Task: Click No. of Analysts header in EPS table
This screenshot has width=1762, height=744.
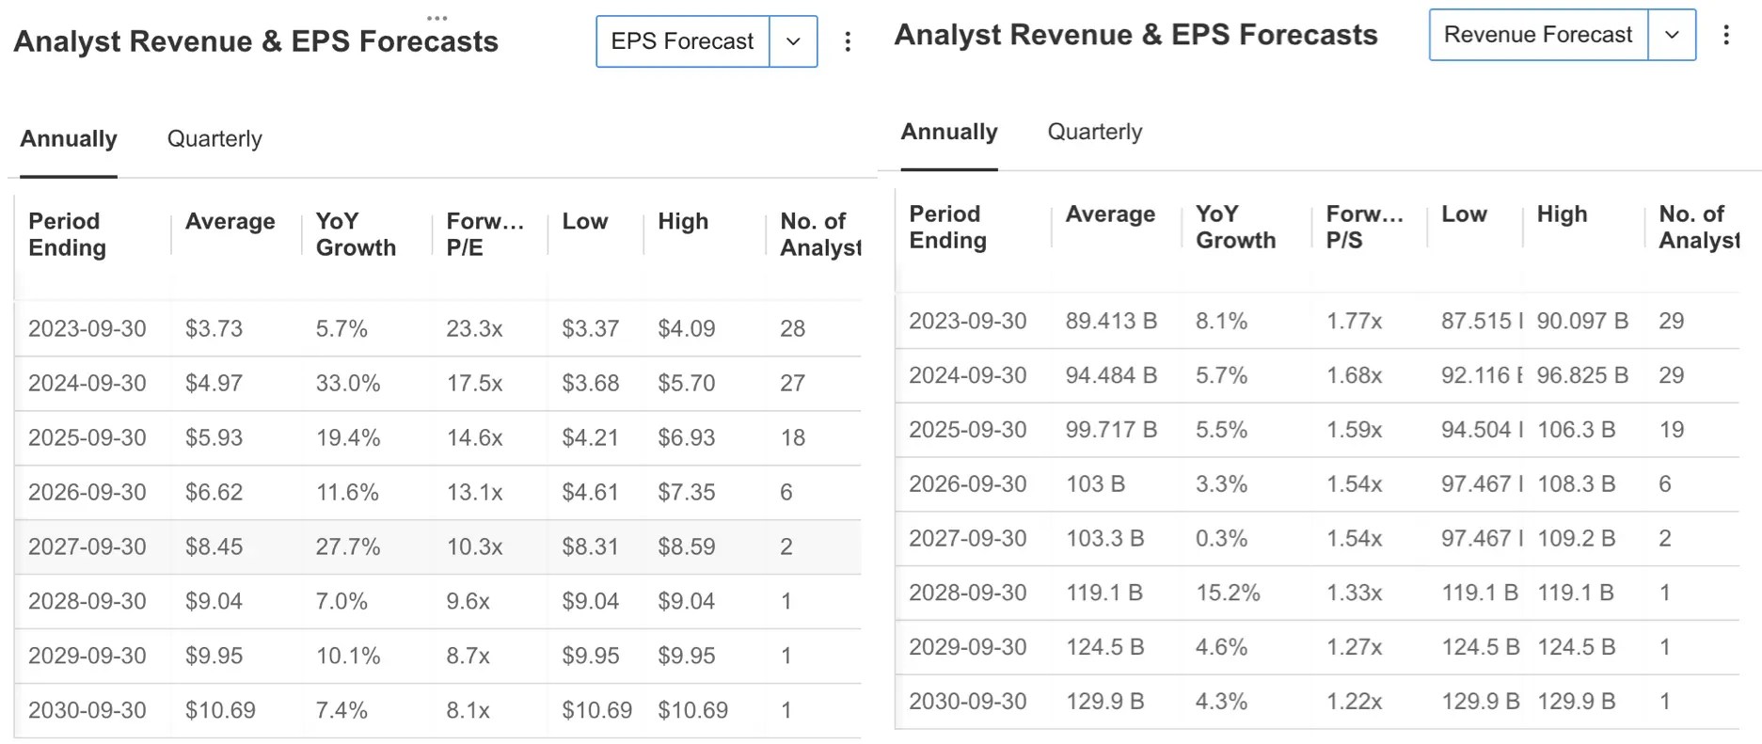Action: (x=820, y=234)
